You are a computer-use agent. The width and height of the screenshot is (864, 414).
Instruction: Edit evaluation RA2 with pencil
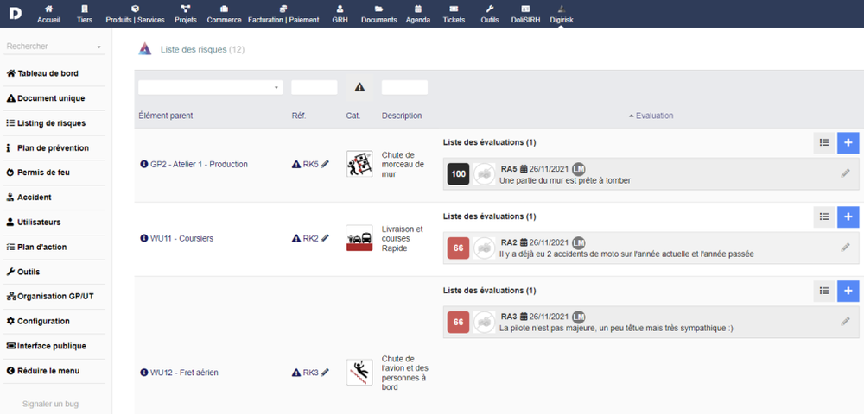click(x=845, y=248)
